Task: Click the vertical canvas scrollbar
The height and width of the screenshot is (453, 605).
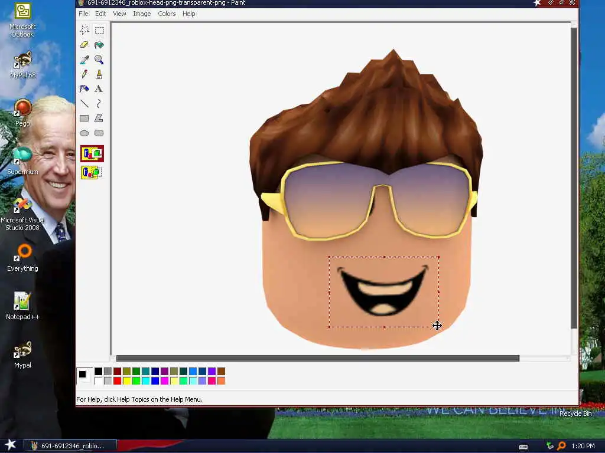Action: tap(574, 178)
